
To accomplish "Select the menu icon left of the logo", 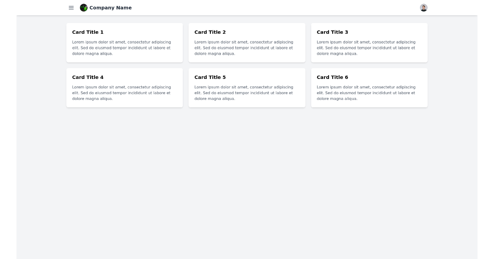I will pos(71,7).
